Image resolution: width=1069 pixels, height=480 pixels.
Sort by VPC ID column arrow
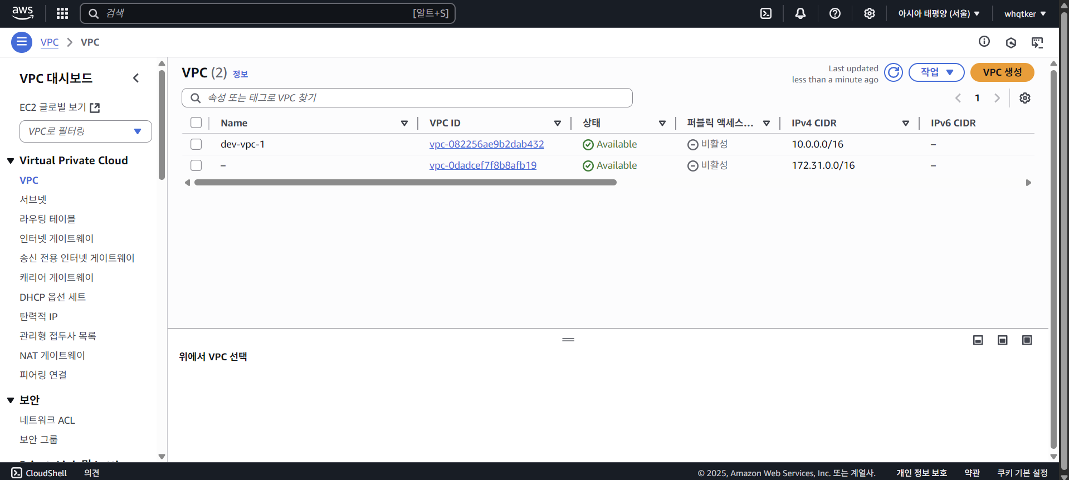[x=558, y=123]
